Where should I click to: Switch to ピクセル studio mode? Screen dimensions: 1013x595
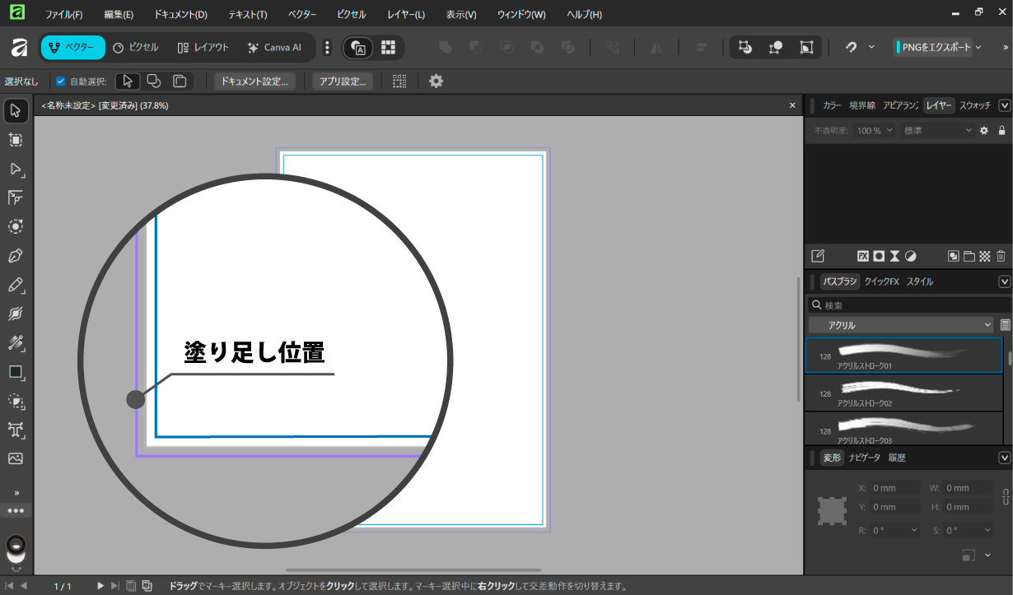point(136,48)
